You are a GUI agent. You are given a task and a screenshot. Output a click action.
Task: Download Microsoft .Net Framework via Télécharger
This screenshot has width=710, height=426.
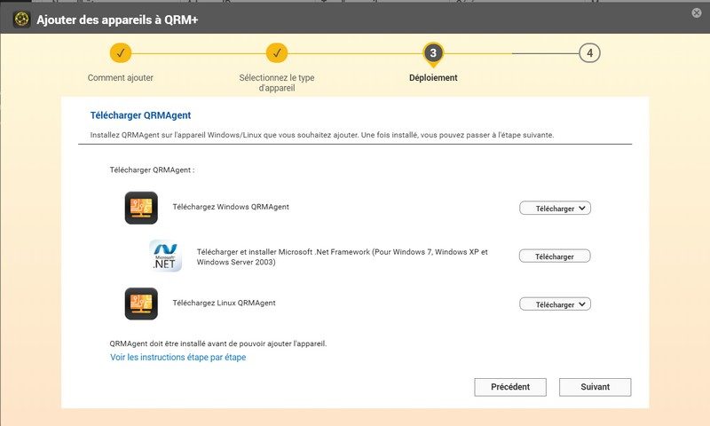(x=555, y=256)
